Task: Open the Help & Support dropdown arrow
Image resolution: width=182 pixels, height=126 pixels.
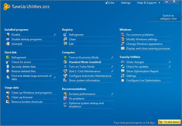Action: (x=159, y=3)
